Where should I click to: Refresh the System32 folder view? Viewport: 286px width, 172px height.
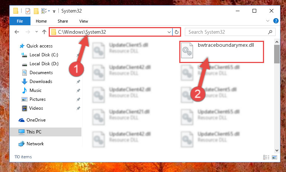tap(176, 32)
